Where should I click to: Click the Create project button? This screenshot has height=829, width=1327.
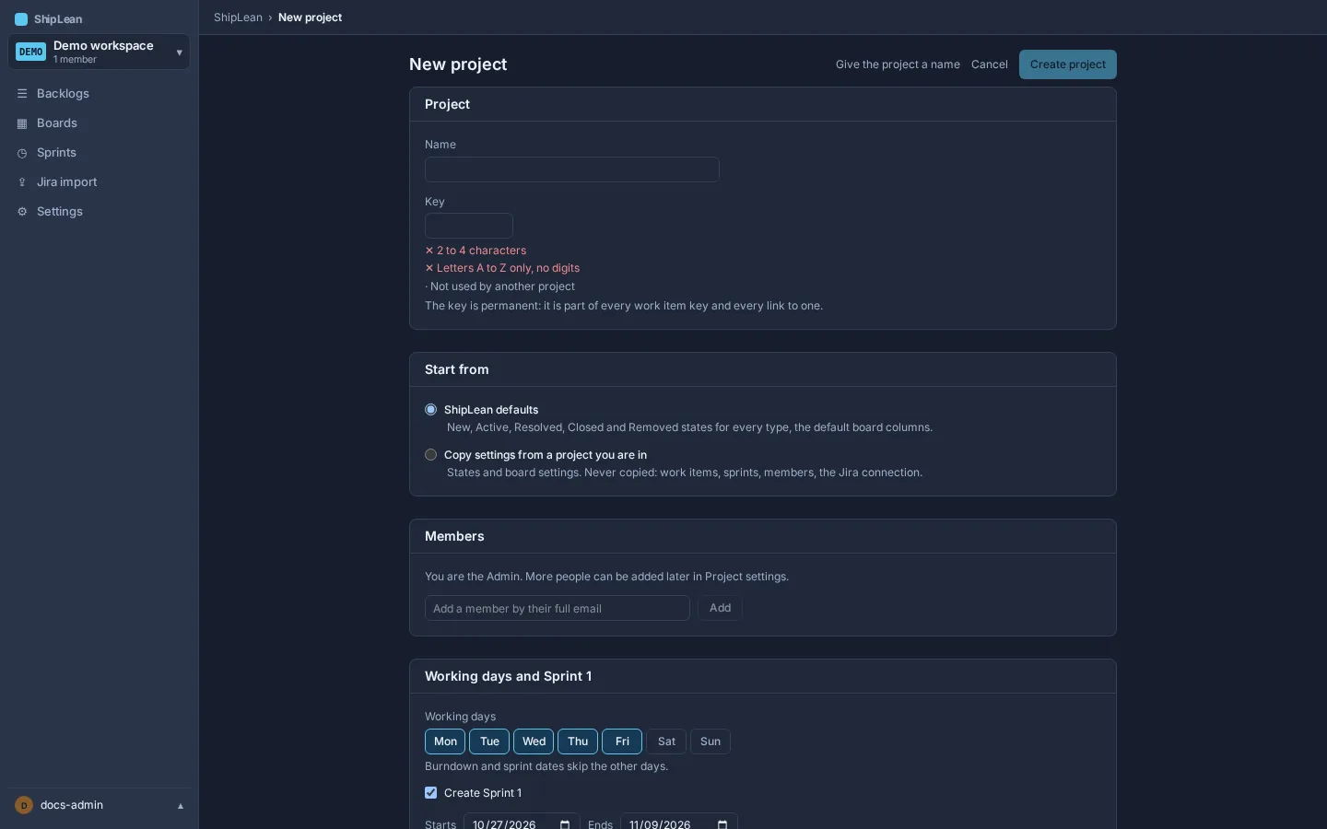1068,64
